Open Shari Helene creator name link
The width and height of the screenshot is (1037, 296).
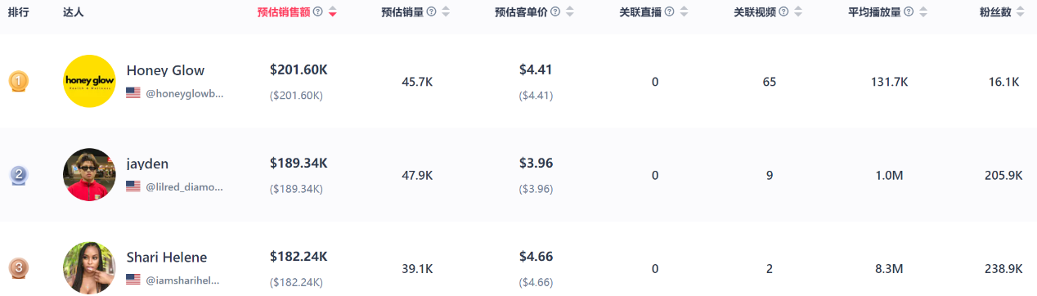167,257
